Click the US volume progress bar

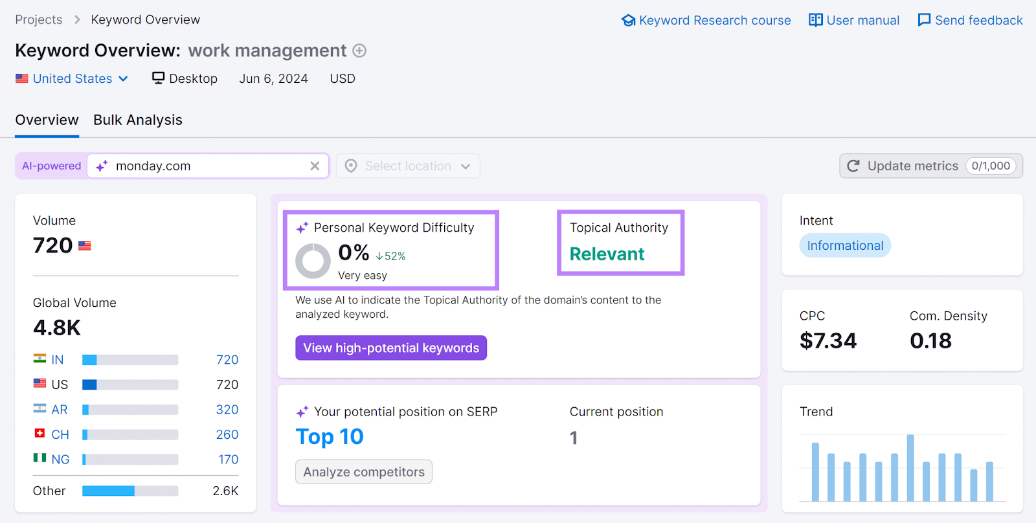tap(130, 385)
